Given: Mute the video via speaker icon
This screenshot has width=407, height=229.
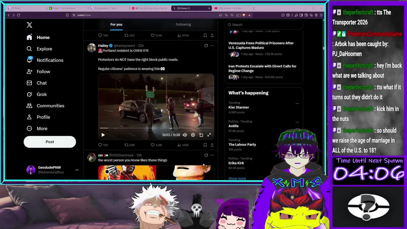Looking at the screenshot, I should click(185, 135).
